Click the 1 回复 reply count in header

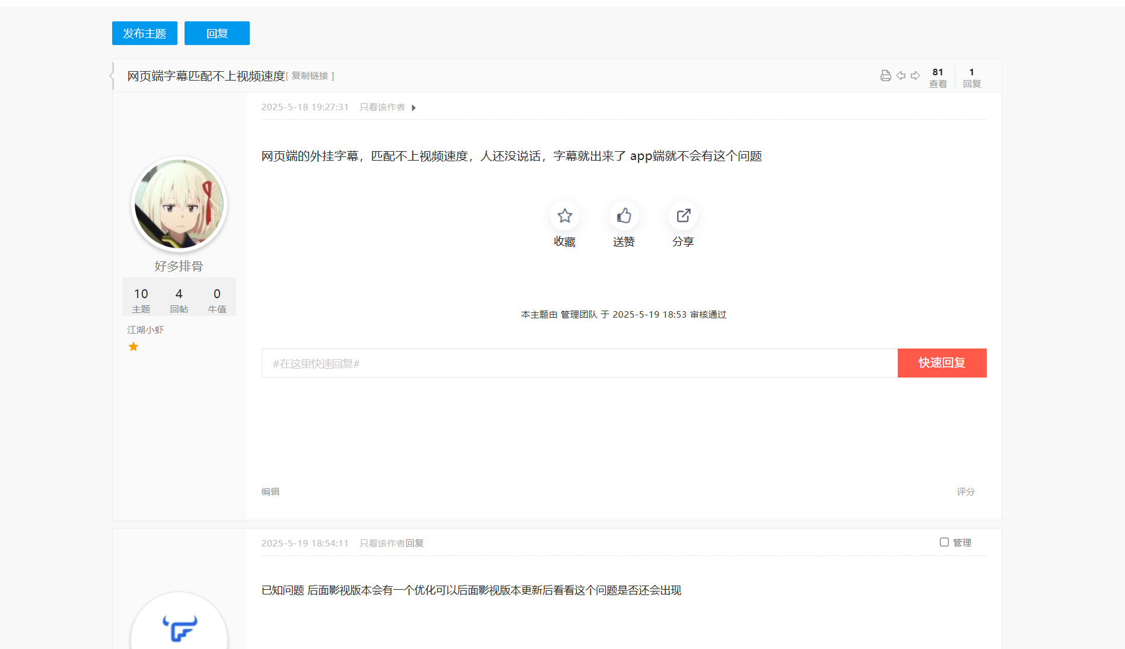tap(972, 78)
